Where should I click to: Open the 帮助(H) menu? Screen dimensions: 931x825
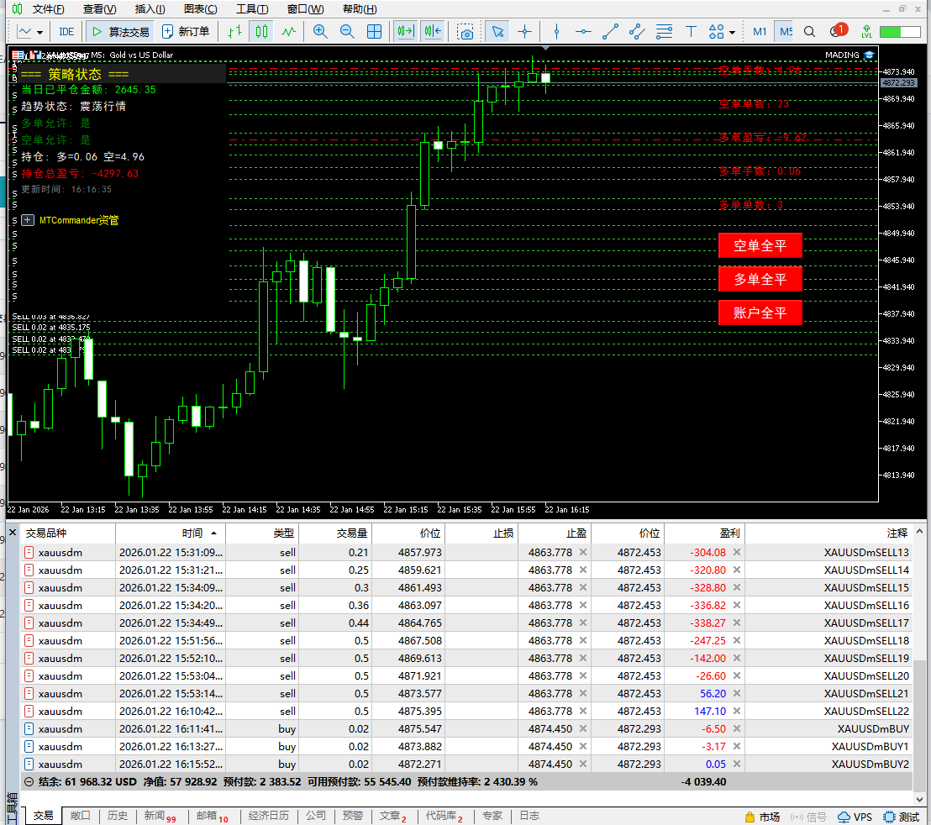(360, 9)
